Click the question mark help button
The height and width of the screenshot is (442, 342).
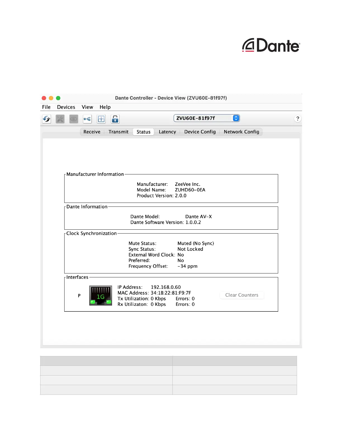click(x=298, y=119)
